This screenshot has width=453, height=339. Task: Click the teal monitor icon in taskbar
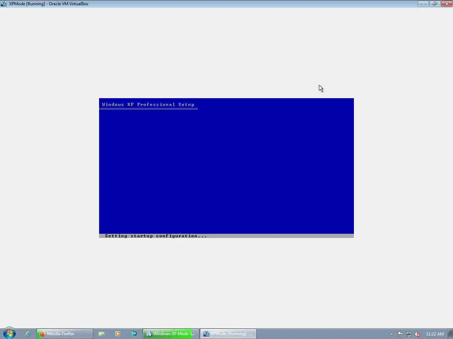[x=134, y=334]
